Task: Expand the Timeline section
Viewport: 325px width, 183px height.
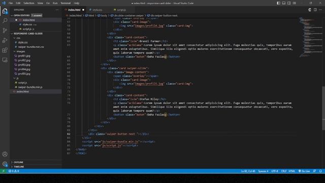Action: point(19,167)
